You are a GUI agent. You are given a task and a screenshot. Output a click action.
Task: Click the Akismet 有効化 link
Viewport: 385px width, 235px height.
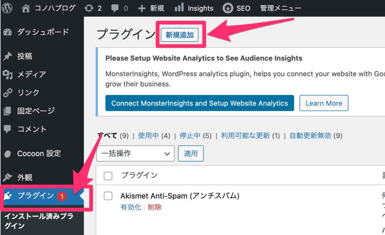[131, 207]
